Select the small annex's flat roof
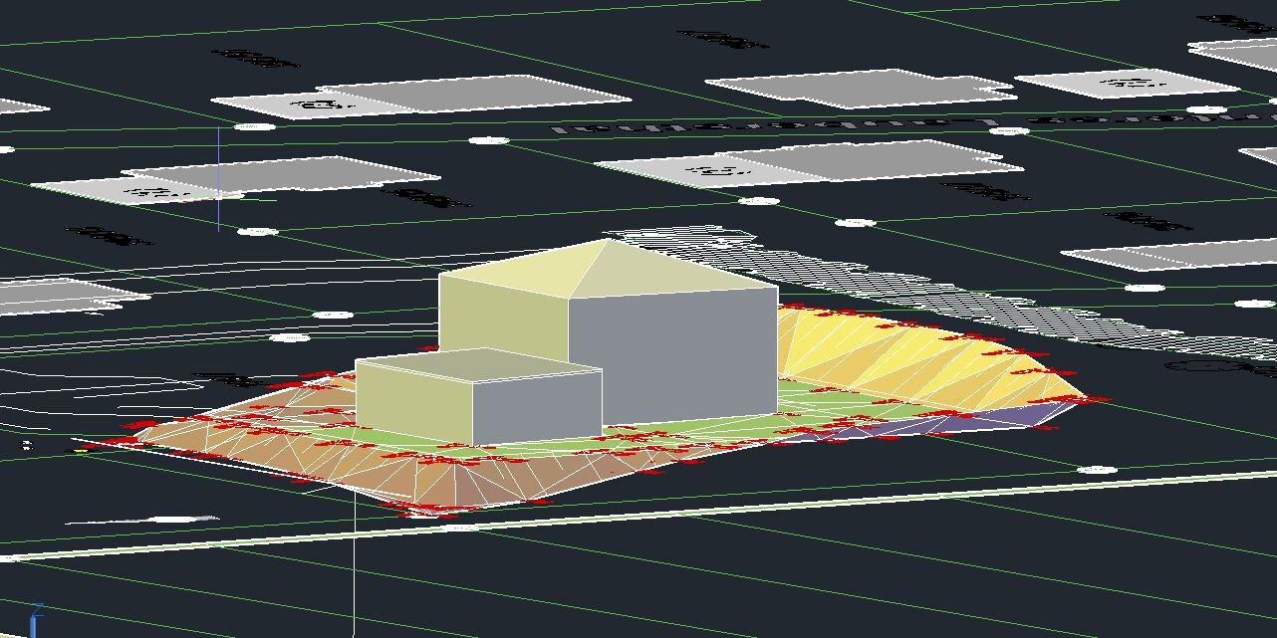 pos(478,364)
